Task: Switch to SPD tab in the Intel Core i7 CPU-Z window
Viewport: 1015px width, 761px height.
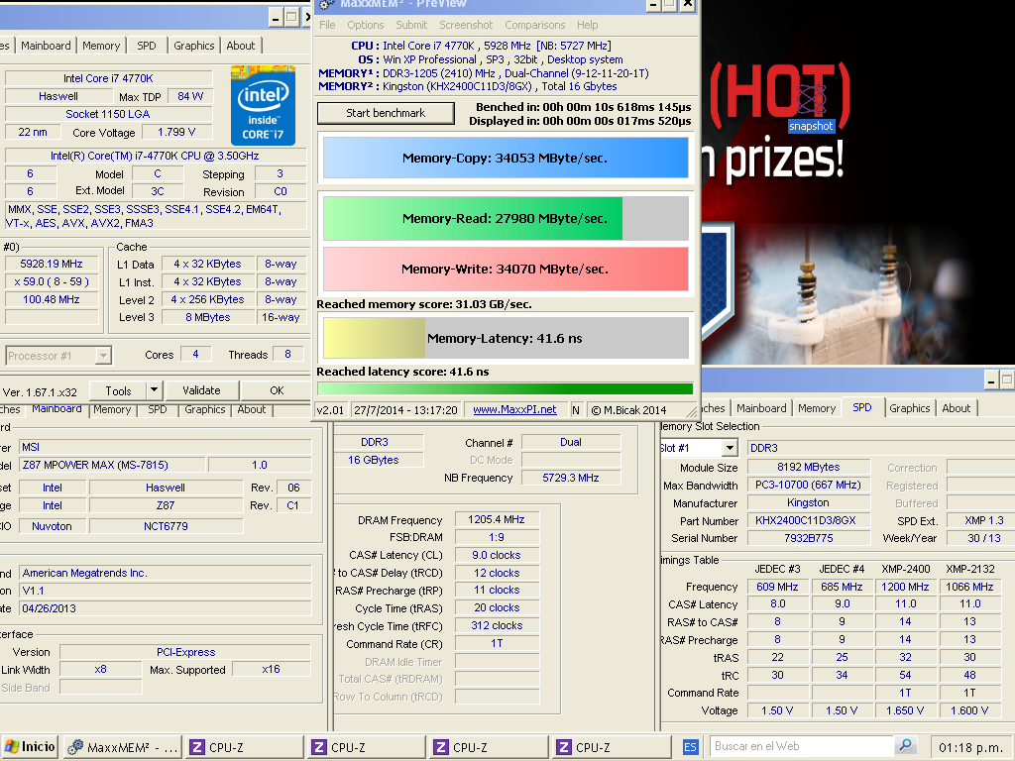Action: point(147,46)
